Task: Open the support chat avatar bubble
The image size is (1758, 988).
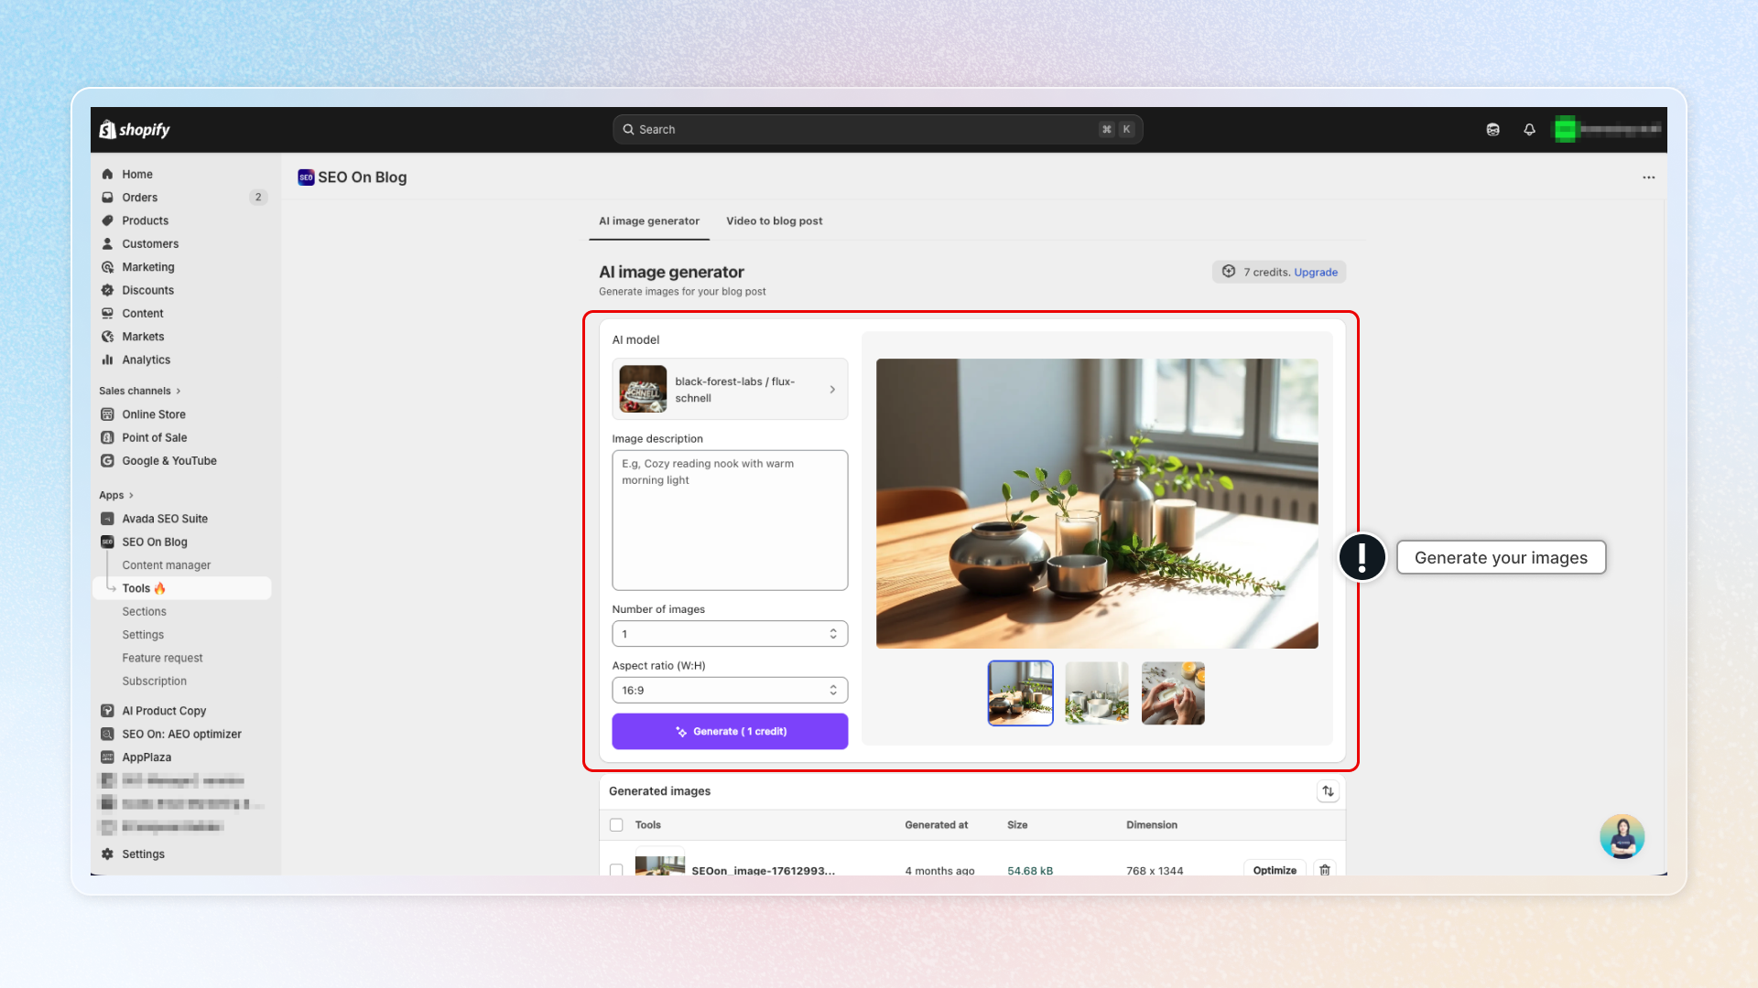Action: point(1622,836)
